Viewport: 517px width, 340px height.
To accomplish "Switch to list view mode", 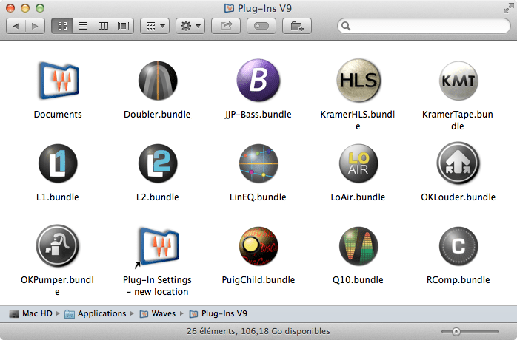I will [83, 26].
